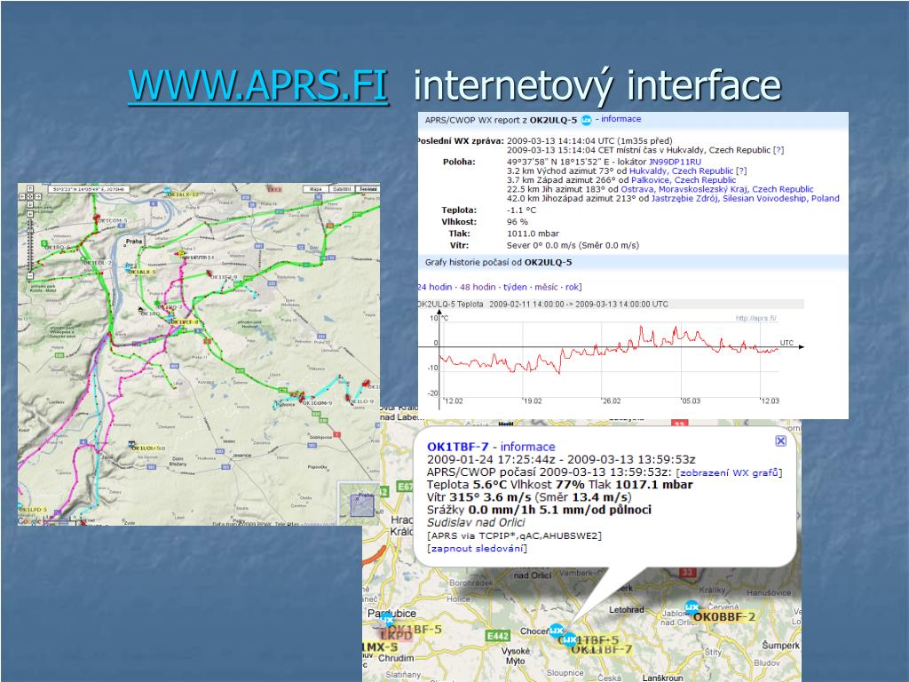This screenshot has height=682, width=909.
Task: Switch Prague map to Terénní view
Action: coord(367,189)
